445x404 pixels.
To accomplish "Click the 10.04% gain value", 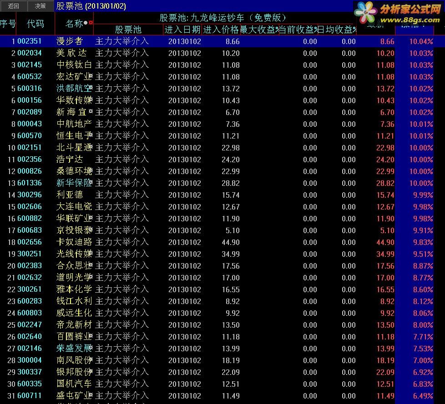I will click(x=421, y=41).
